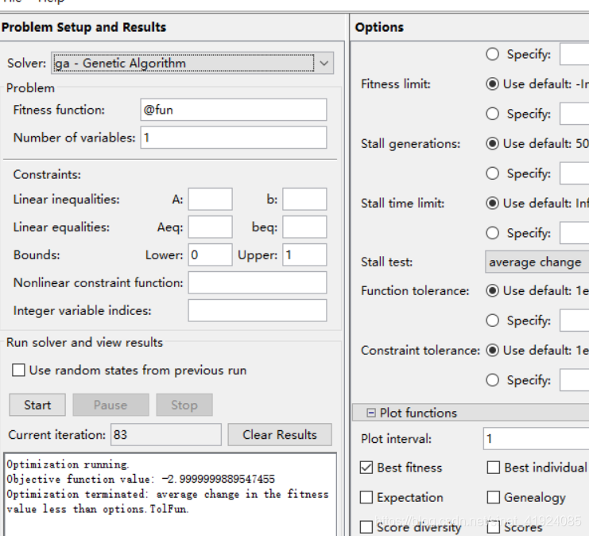Select Use default for Fitness limit
This screenshot has width=589, height=536.
coord(493,84)
